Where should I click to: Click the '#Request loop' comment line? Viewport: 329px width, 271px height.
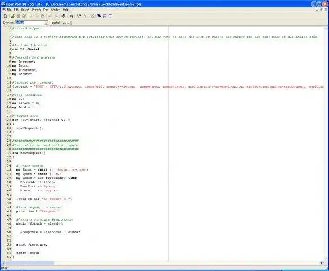click(25, 116)
